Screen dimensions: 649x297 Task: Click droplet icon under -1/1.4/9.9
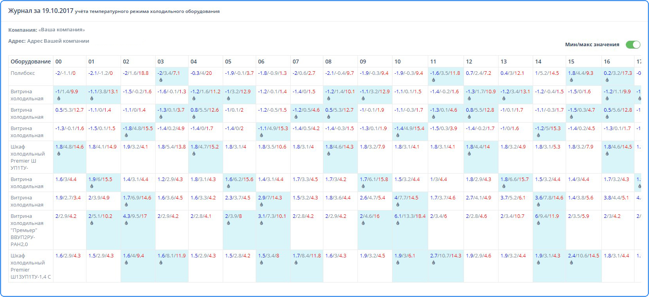(x=59, y=98)
